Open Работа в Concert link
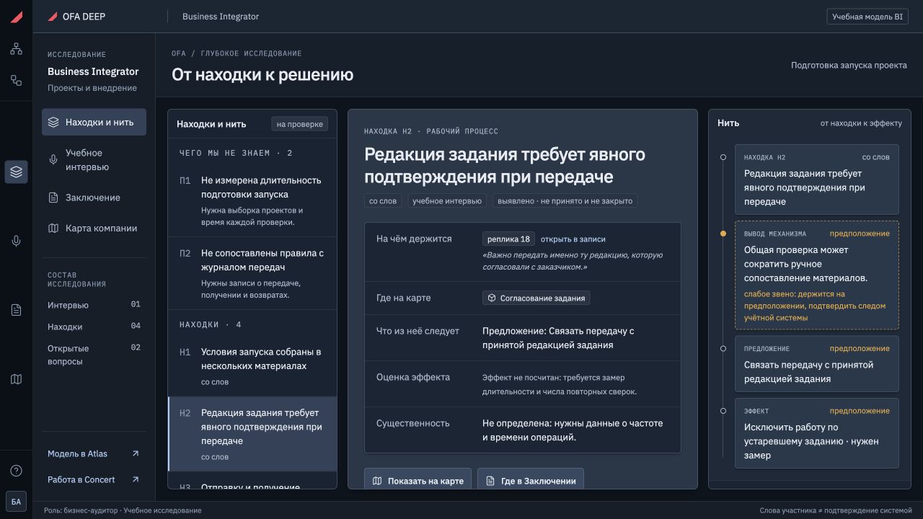Screen dimensions: 923x519 click(x=94, y=479)
